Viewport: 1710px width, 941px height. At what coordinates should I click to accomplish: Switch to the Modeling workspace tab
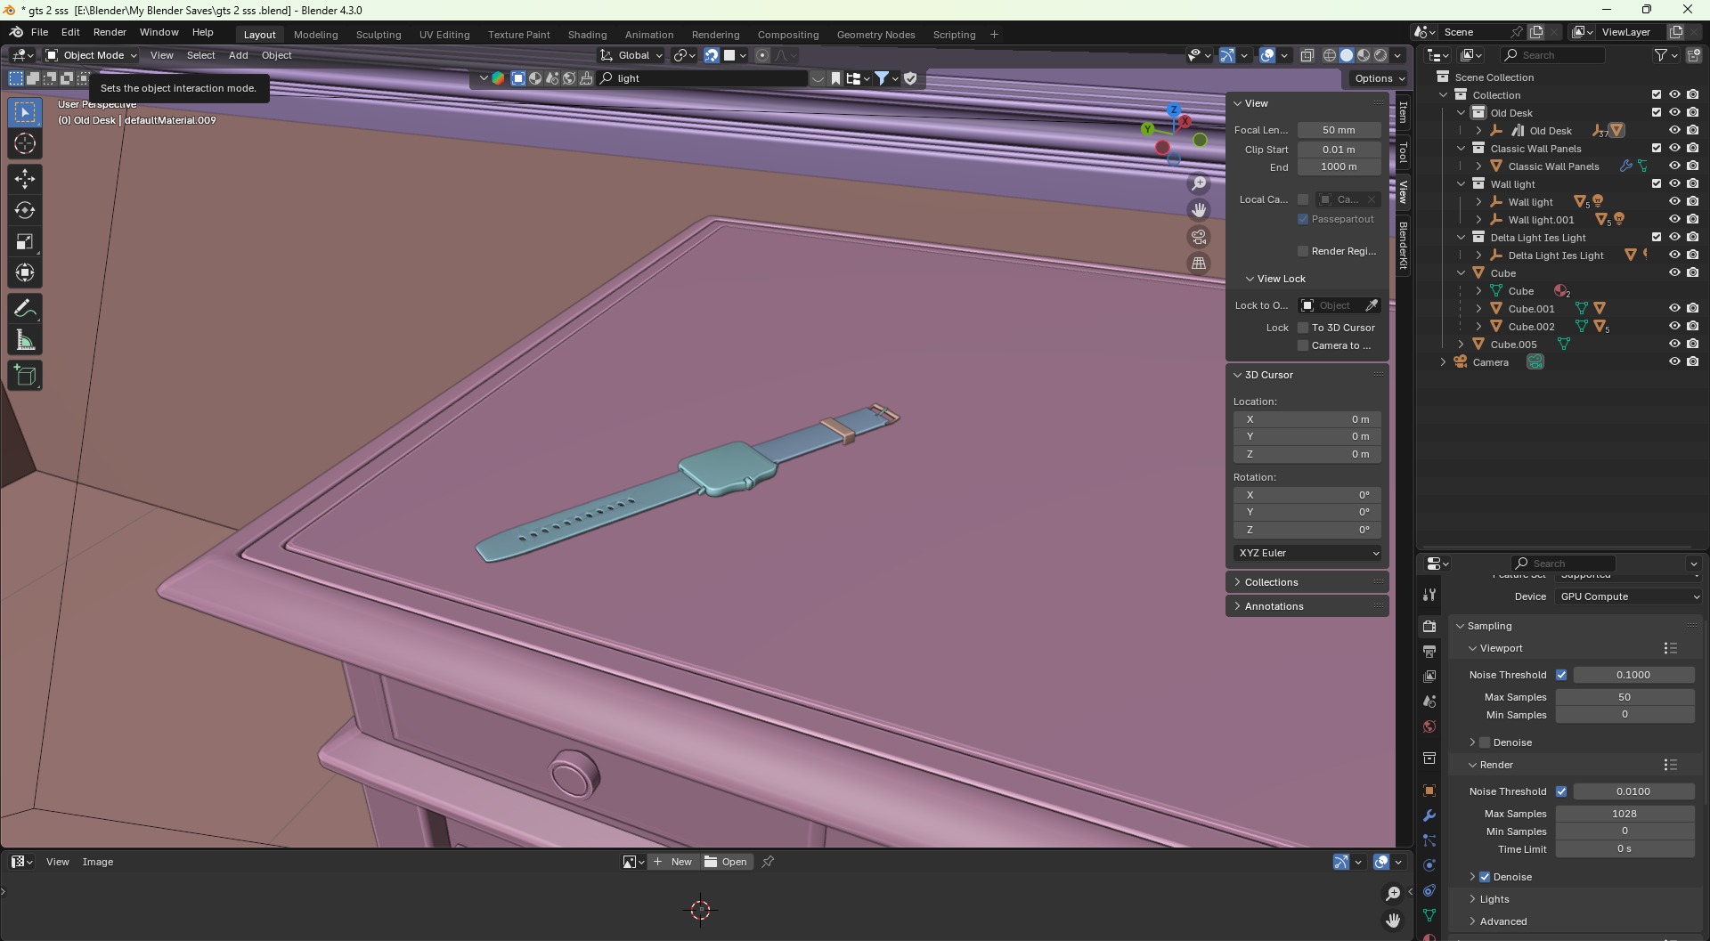point(315,35)
